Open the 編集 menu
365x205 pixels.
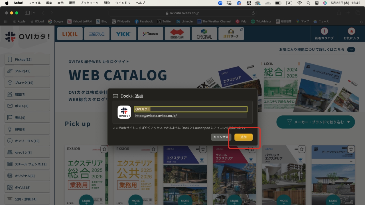tap(49, 3)
